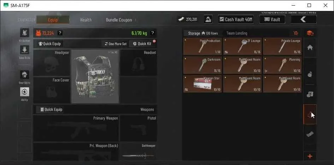Select the Planning key
334x165 pixels.
click(x=282, y=65)
